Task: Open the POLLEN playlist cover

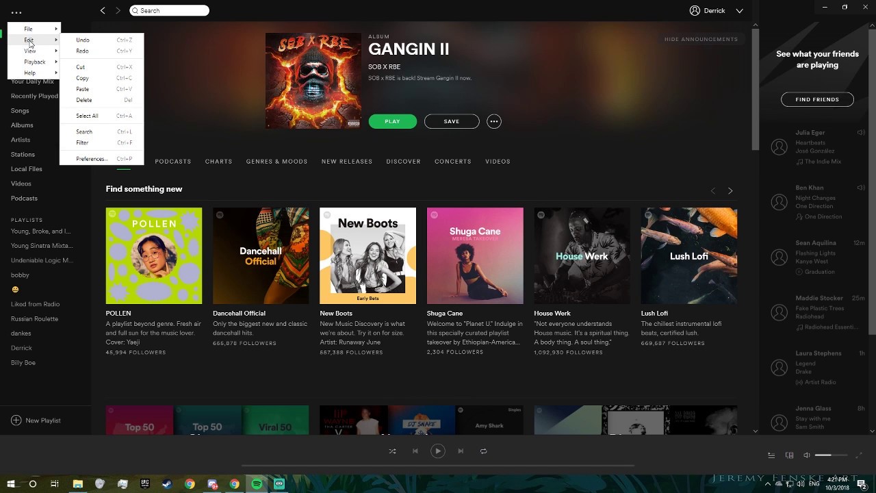Action: coord(154,255)
